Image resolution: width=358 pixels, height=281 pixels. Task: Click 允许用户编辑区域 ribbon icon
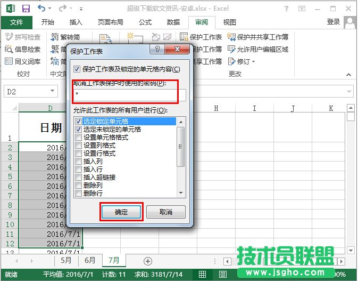(x=232, y=49)
